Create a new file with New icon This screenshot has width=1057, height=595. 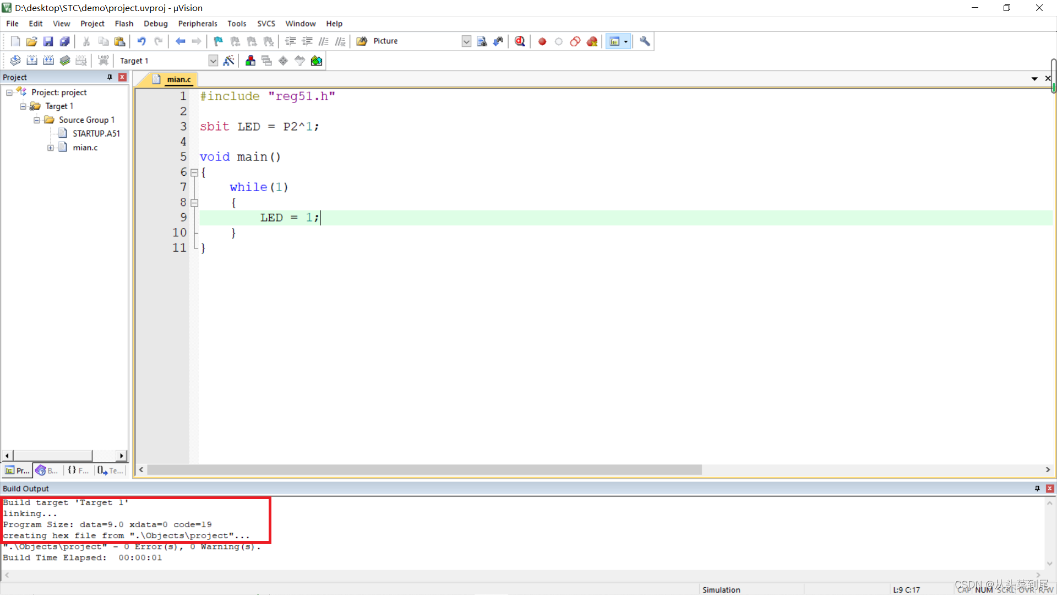(15, 41)
